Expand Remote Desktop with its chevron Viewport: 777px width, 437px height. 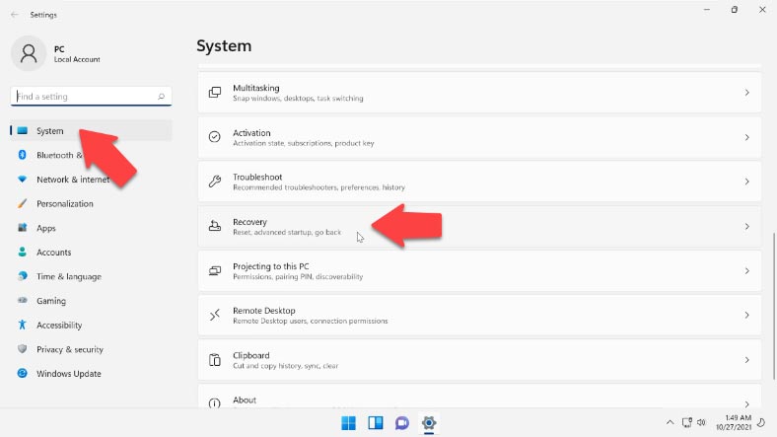[x=746, y=315]
